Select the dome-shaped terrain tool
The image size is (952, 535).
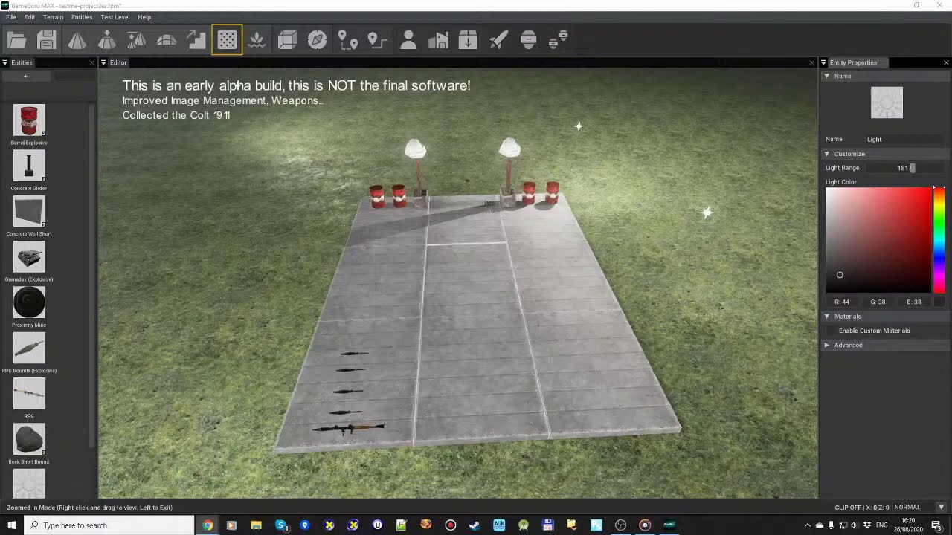[167, 39]
